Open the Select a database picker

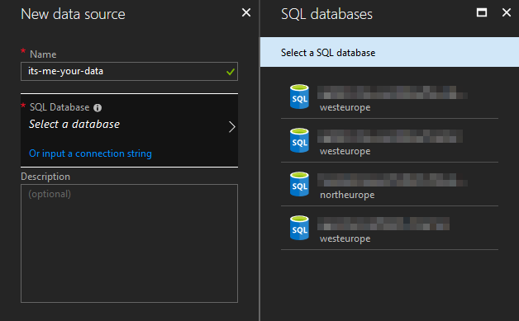74,125
